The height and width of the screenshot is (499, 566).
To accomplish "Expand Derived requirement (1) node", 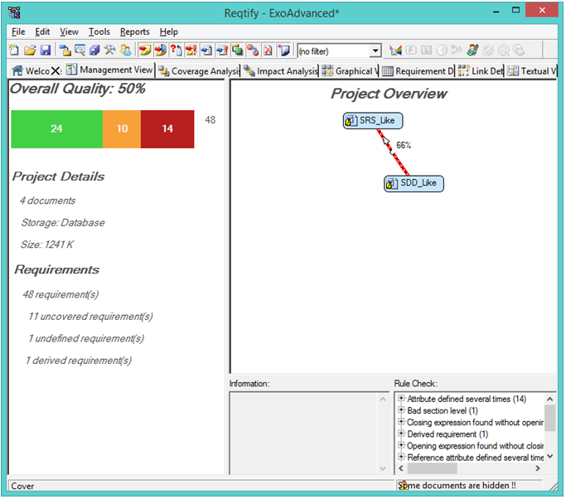I will click(401, 434).
